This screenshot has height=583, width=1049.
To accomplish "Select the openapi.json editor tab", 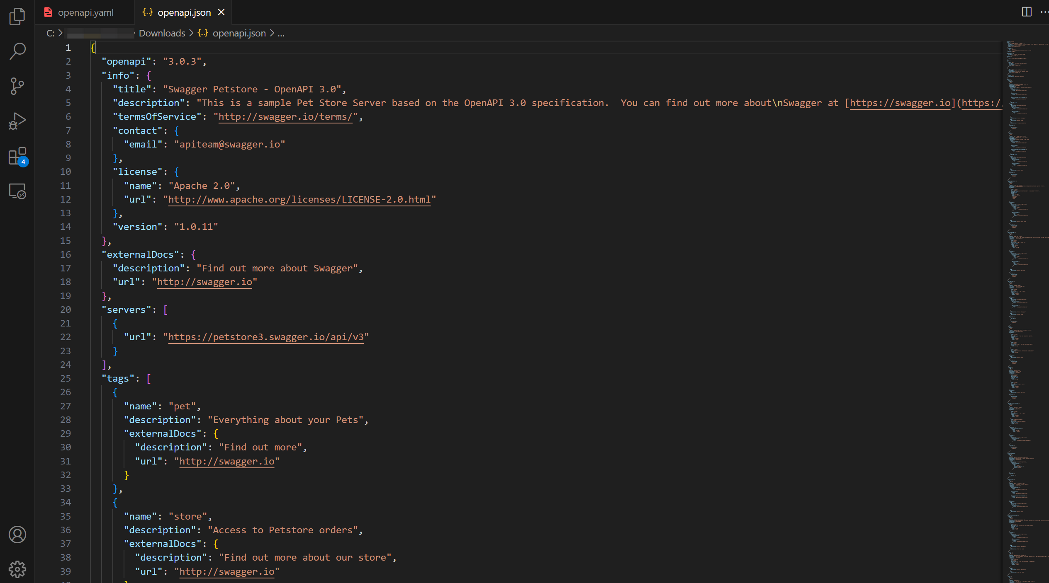I will 184,12.
